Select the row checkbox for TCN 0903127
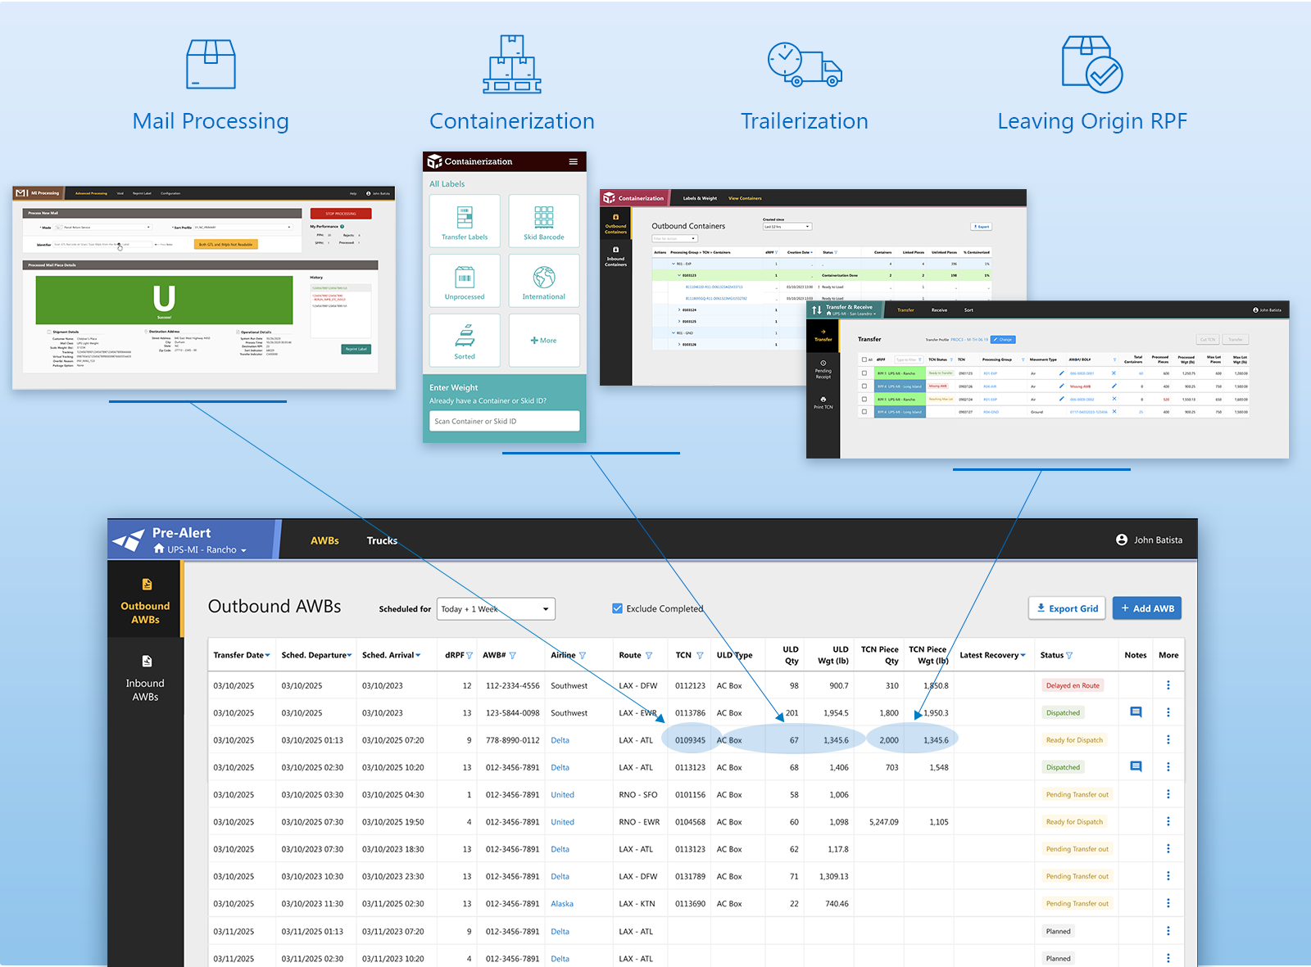Screen dimensions: 1311x967 point(864,412)
